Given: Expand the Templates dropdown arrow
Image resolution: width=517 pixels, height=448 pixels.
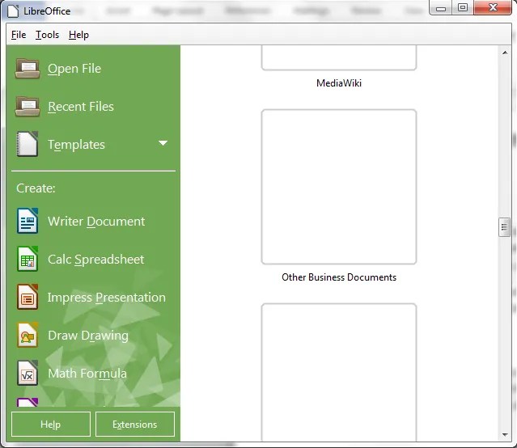Looking at the screenshot, I should tap(163, 143).
